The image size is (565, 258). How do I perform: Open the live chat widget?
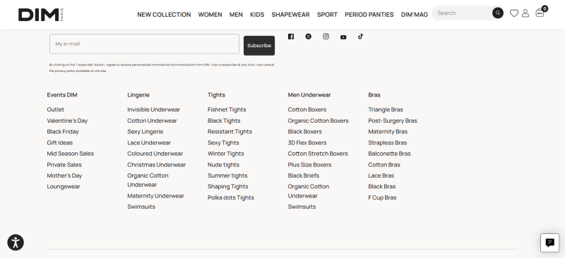(550, 243)
